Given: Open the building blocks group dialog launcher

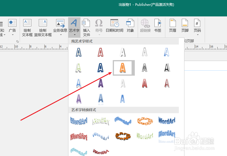Looking at the screenshot, I should tap(18, 42).
